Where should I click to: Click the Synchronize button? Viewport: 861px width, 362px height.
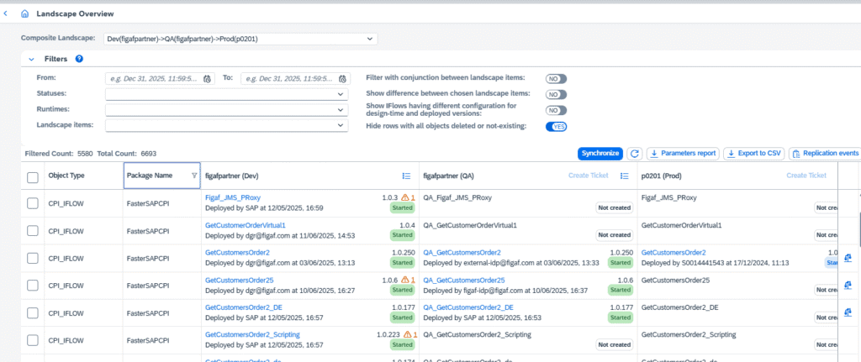[600, 154]
